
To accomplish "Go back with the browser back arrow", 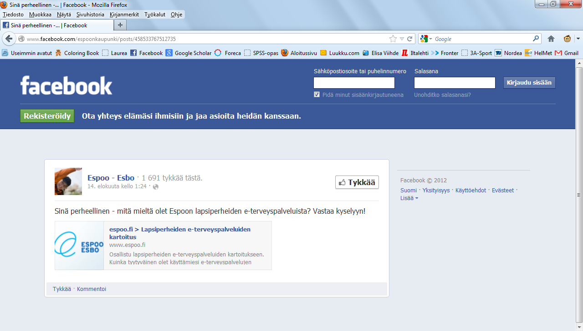I will tap(9, 39).
